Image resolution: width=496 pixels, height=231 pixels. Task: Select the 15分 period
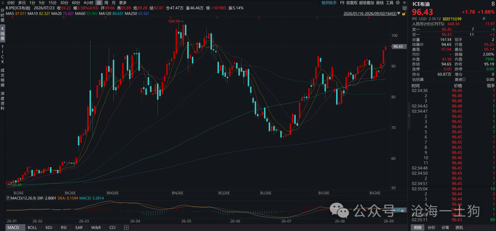[52, 3]
